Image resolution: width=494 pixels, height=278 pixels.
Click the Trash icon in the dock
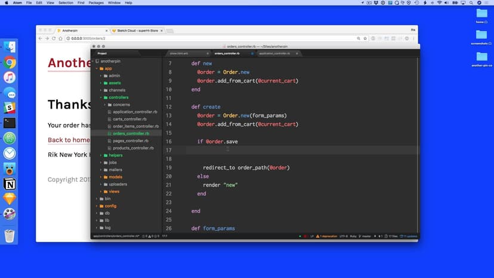pyautogui.click(x=10, y=236)
